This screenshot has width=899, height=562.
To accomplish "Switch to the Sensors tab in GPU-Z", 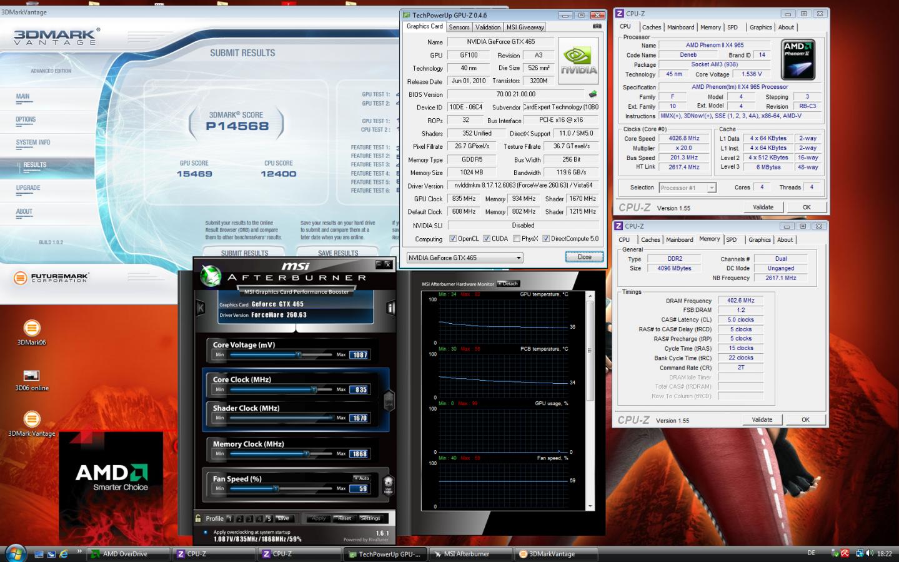I will 459,28.
